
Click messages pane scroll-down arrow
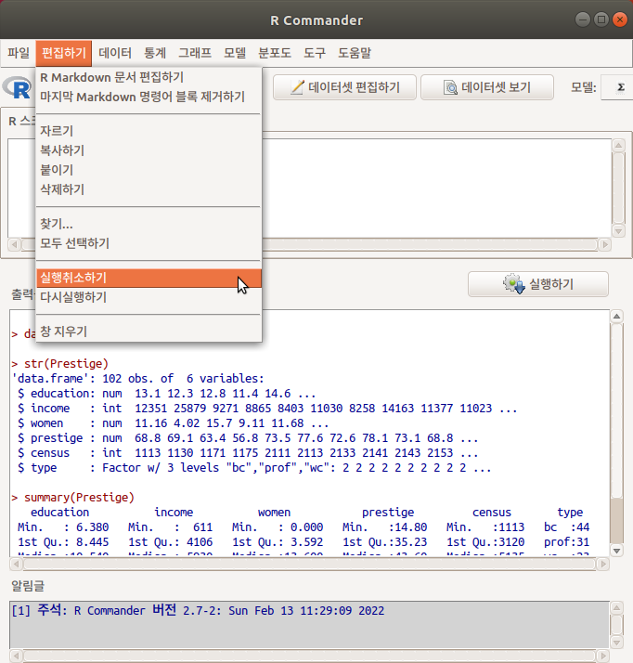click(x=617, y=643)
